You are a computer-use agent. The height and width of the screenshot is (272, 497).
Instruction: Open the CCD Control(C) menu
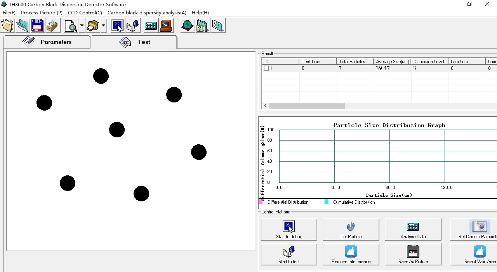(85, 12)
